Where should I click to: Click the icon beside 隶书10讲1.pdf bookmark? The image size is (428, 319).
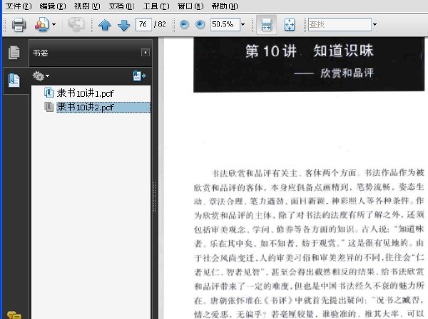(49, 93)
